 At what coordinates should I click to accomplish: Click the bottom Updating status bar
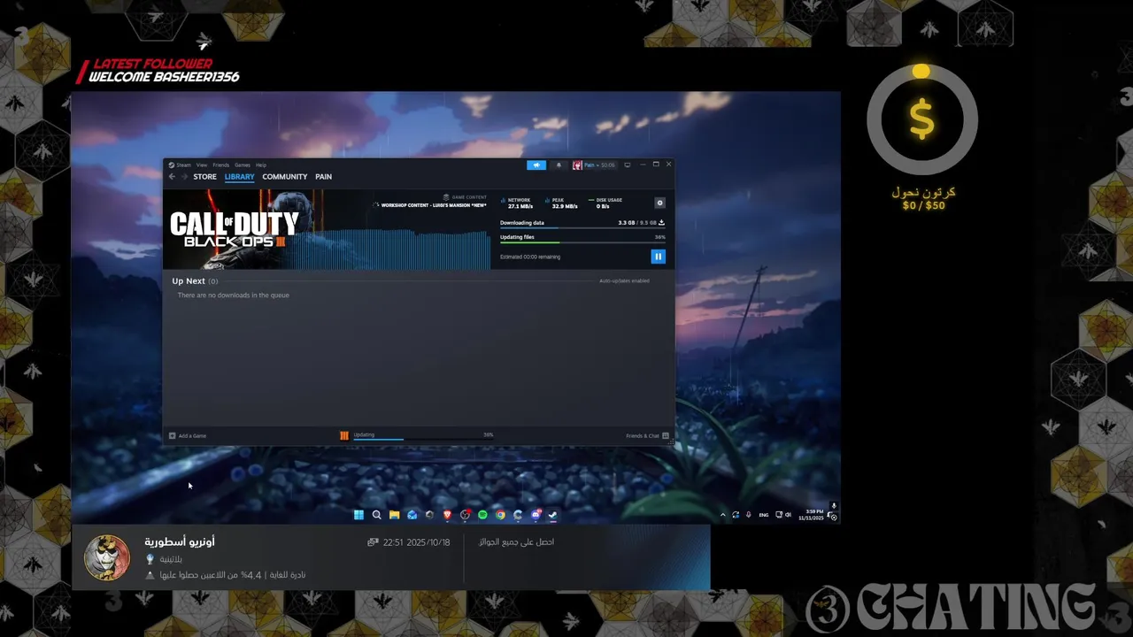423,435
